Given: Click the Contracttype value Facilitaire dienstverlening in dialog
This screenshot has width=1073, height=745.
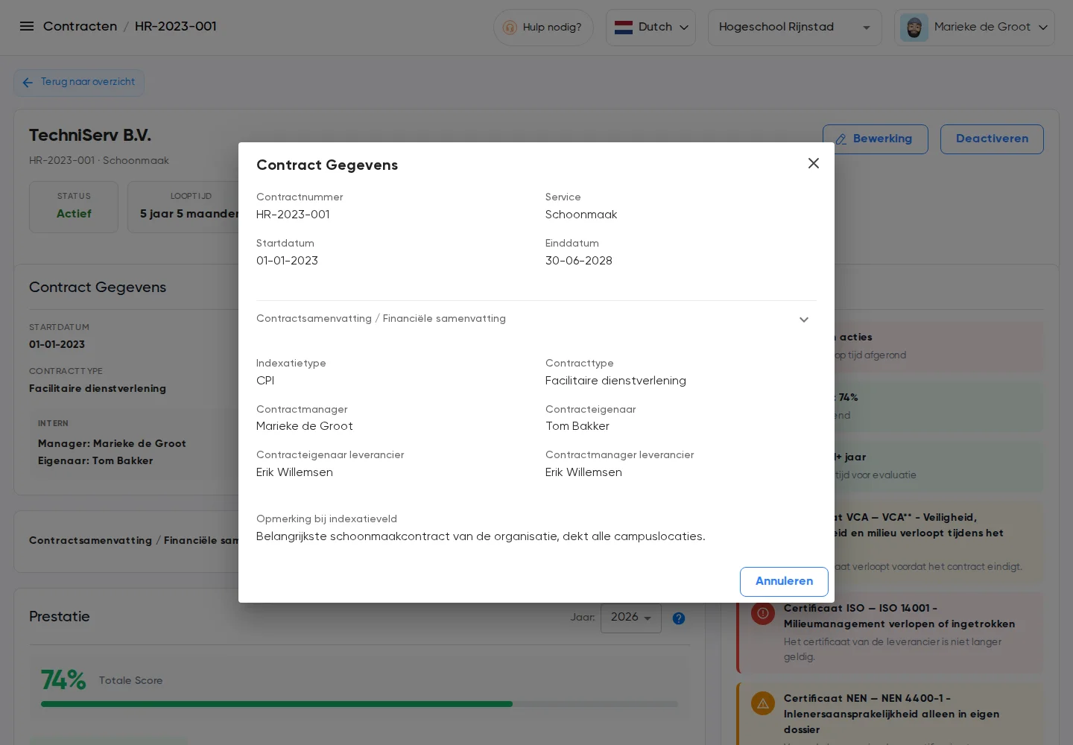Looking at the screenshot, I should 615,381.
